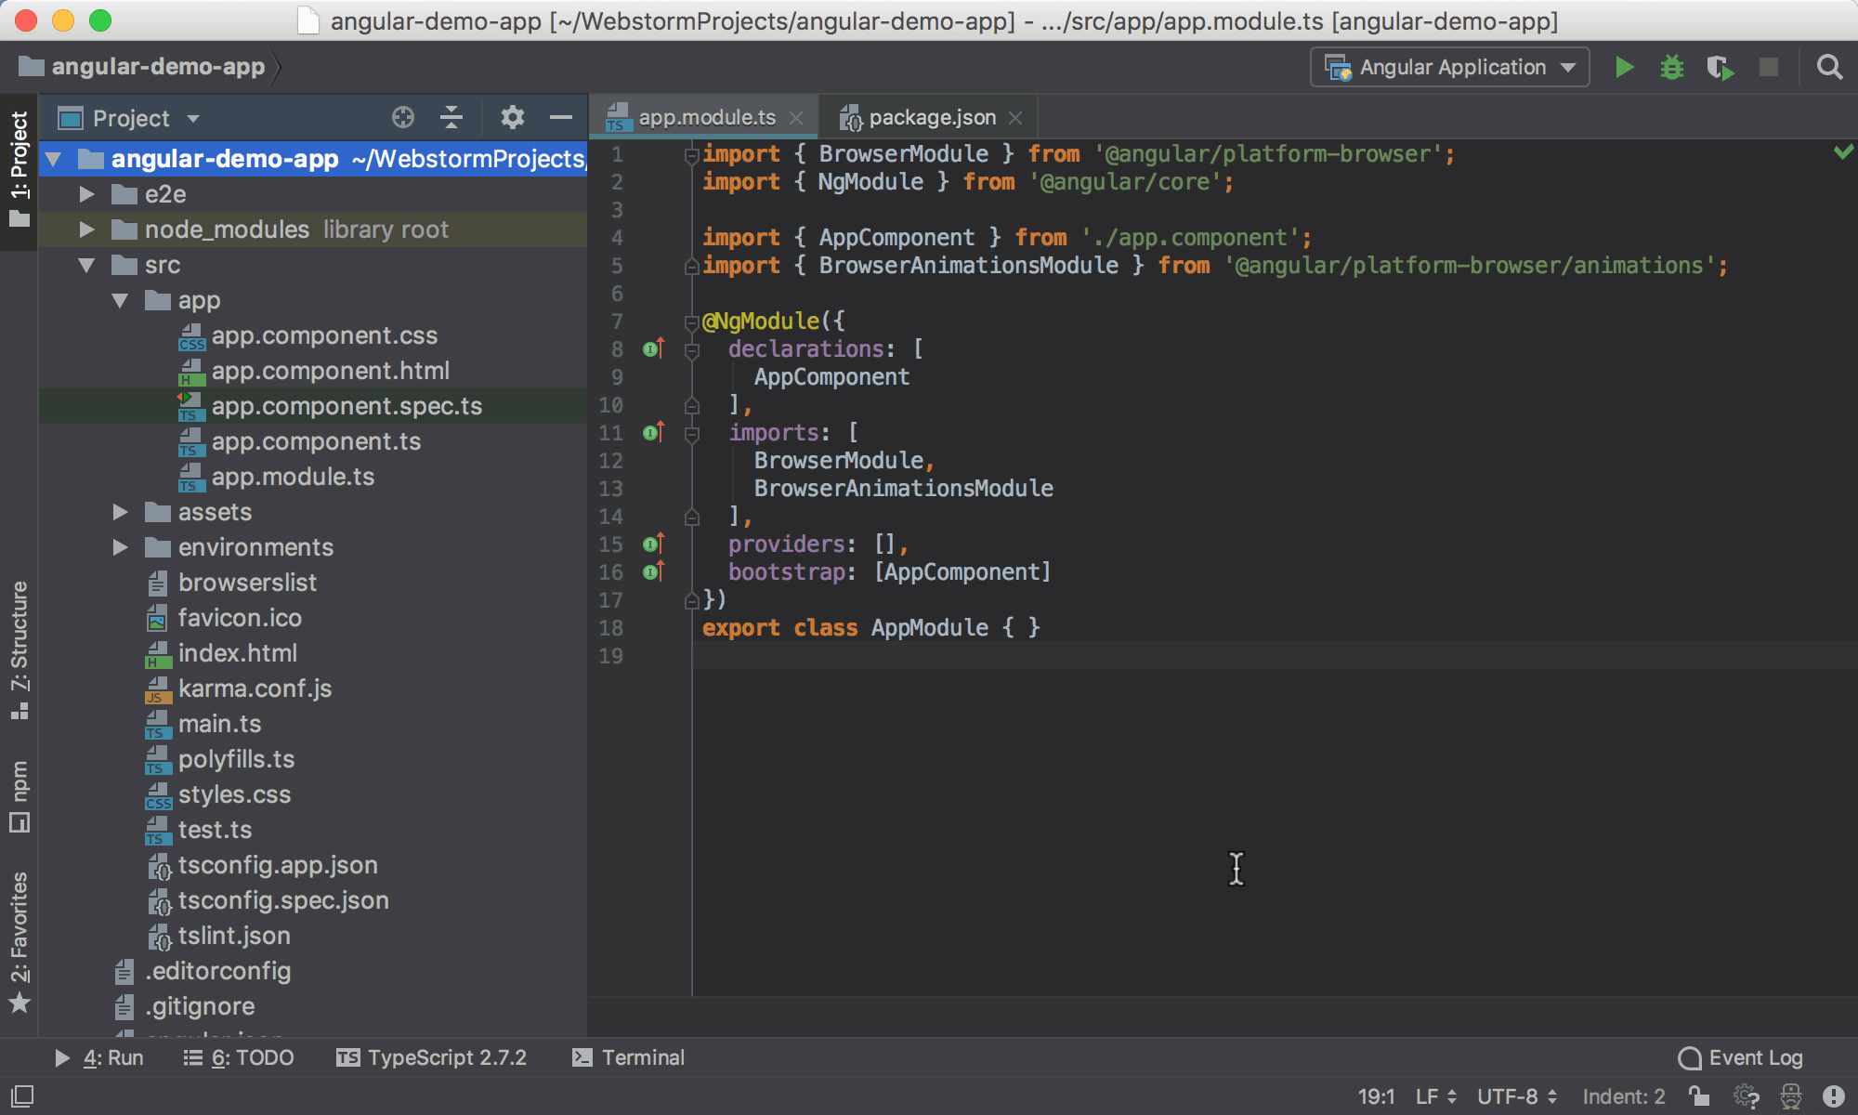Click the gutter override icon on line 11
Screen dimensions: 1858x1115
(653, 432)
